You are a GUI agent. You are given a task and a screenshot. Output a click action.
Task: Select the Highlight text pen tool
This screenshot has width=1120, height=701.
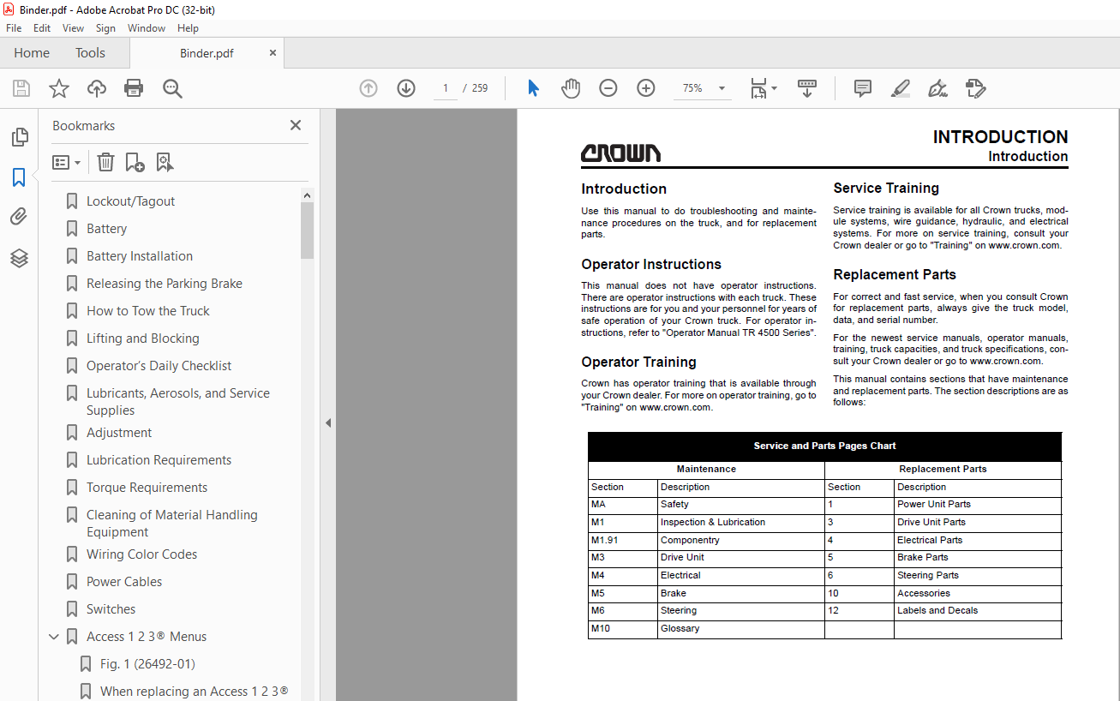tap(900, 88)
